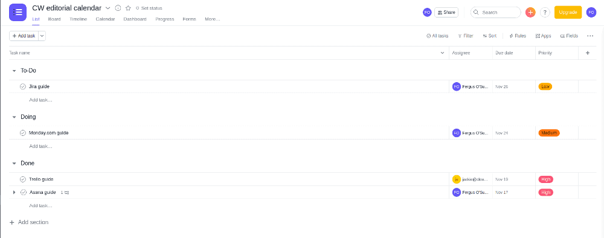Viewport: 604px width, 238px height.
Task: Mark Trello guide task complete
Action: click(x=23, y=179)
